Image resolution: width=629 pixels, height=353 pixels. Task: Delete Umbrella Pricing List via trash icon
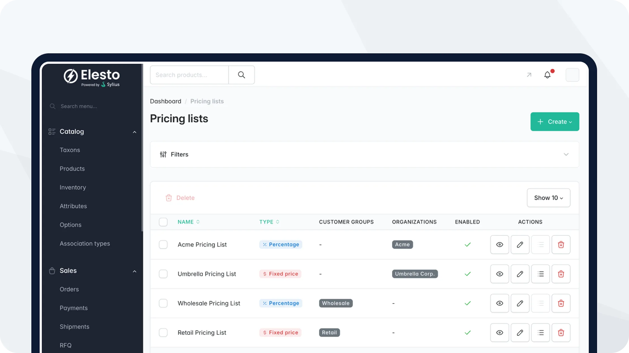tap(561, 274)
